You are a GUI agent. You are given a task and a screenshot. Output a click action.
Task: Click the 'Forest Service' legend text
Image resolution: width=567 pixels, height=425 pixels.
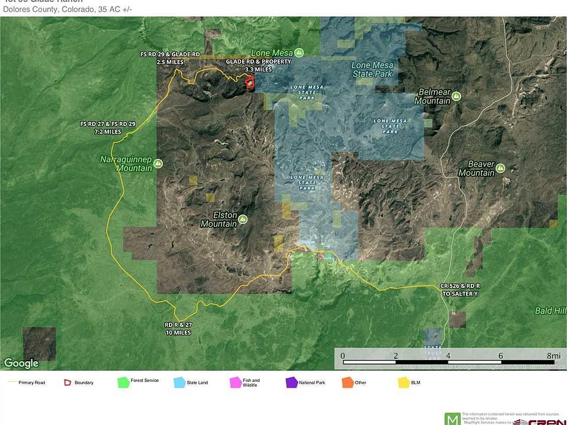145,380
